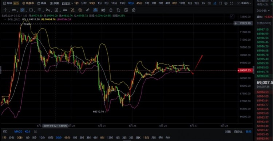Toggle the KDJ indicator
This screenshot has height=141, width=273.
[27, 132]
